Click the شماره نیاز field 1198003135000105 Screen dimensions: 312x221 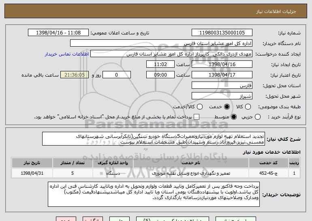[x=222, y=33]
